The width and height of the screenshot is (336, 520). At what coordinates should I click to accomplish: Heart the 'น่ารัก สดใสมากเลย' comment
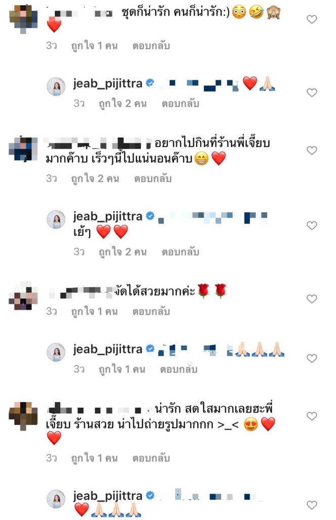[x=312, y=416]
